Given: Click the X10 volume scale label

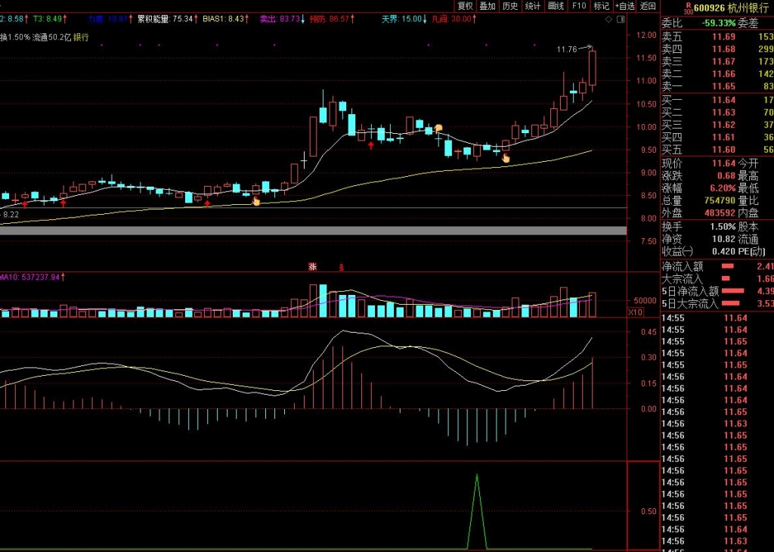Looking at the screenshot, I should pyautogui.click(x=636, y=312).
